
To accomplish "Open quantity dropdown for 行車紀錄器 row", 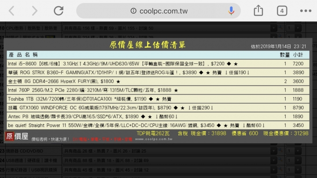I will [293, 170].
